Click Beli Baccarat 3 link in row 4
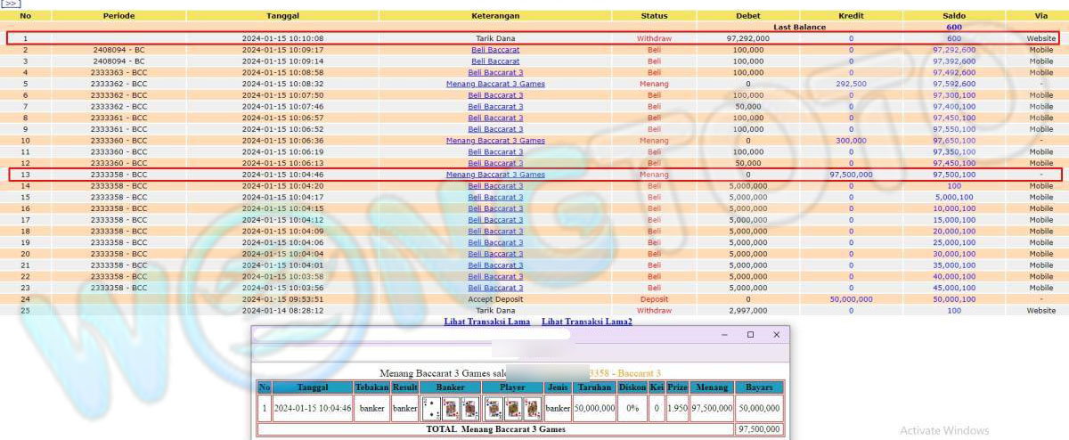This screenshot has width=1069, height=440. coord(495,72)
